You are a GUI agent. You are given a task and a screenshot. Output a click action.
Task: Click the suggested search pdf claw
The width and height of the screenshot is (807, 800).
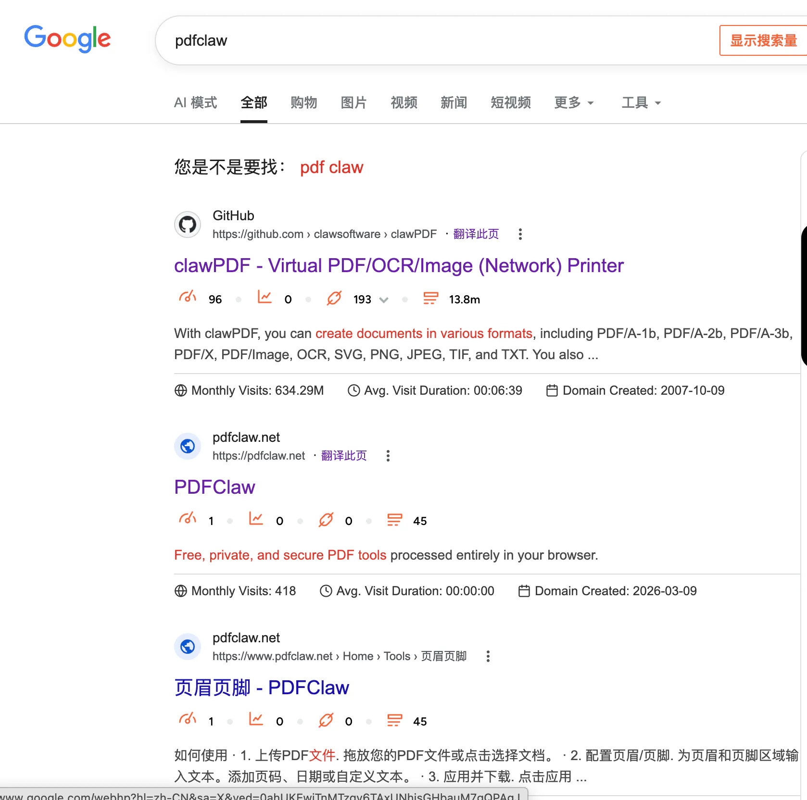pos(332,167)
